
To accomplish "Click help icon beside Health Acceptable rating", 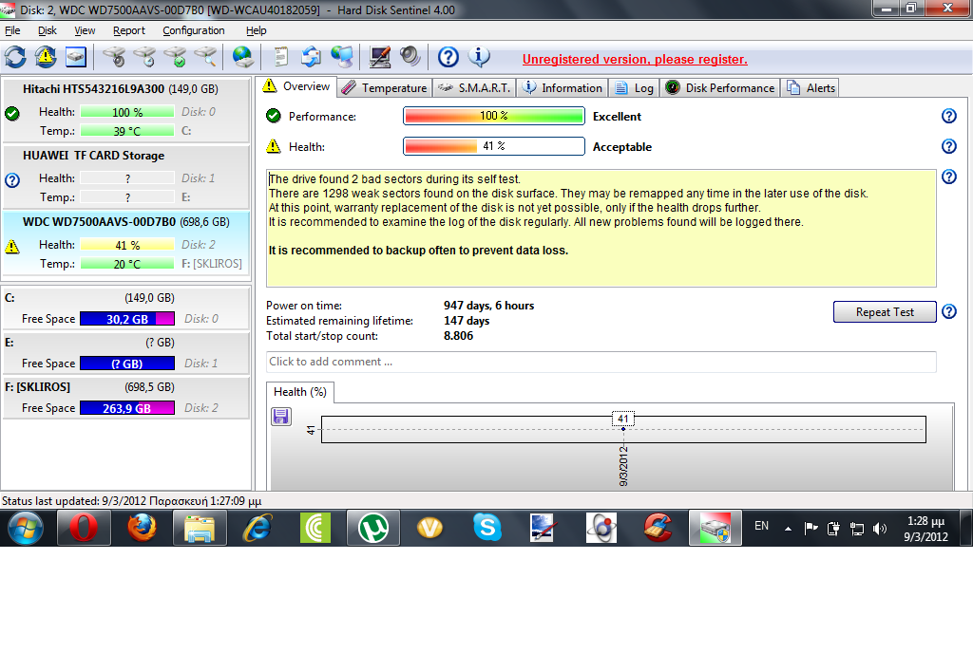I will point(949,146).
